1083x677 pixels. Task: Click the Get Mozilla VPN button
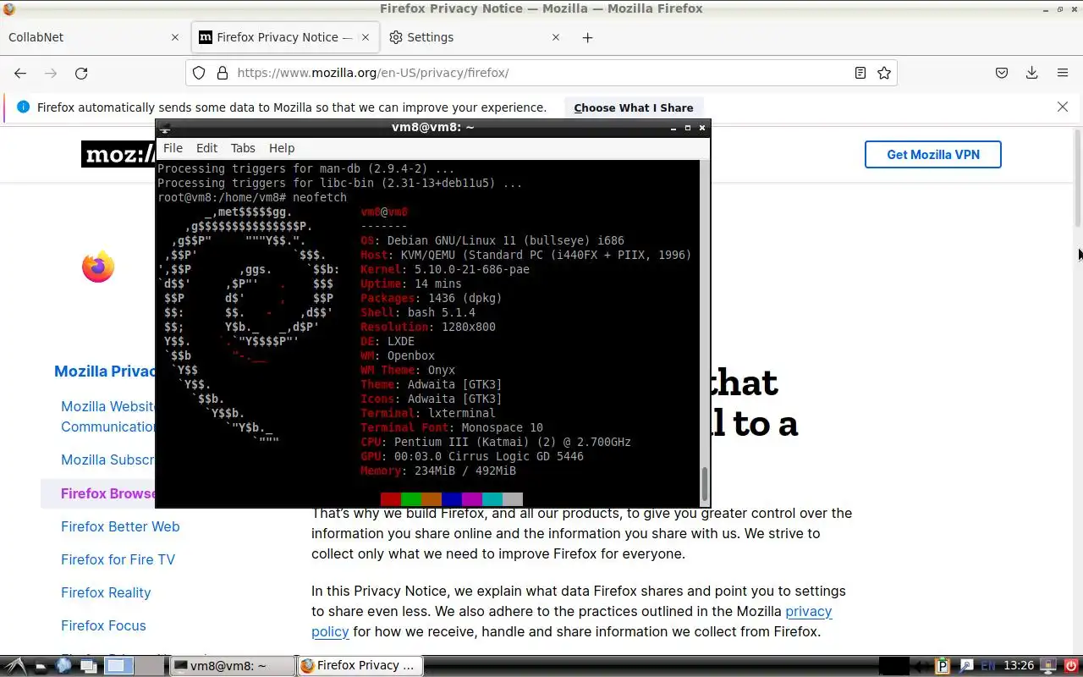[x=933, y=154]
